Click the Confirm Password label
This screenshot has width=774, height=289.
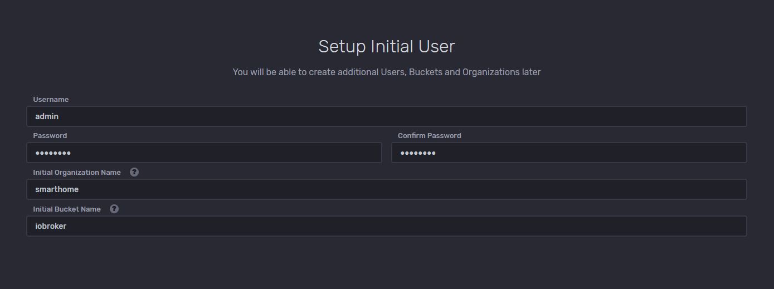coord(429,136)
